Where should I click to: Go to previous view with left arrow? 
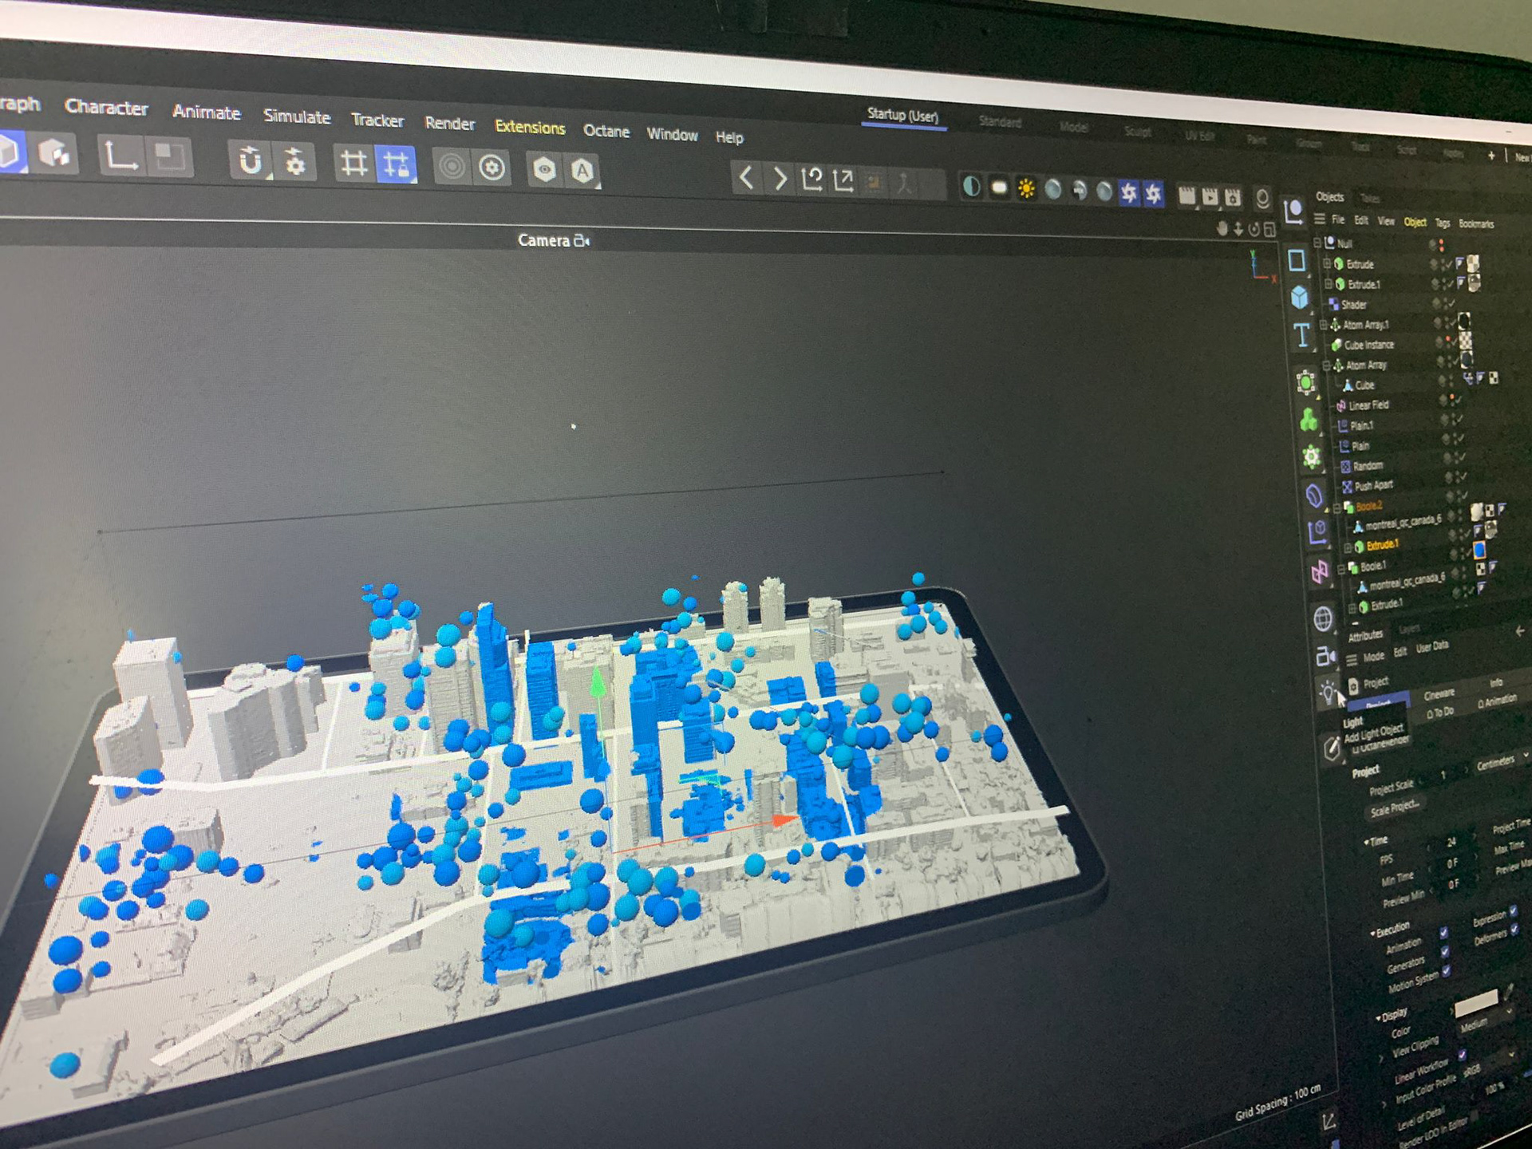[x=746, y=177]
